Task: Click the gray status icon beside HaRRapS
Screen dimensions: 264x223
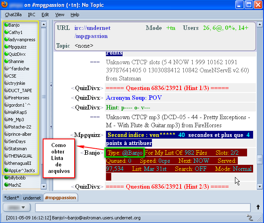Action: (6, 112)
